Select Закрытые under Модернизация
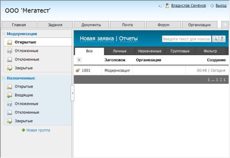This screenshot has width=230, height=158. [38, 68]
